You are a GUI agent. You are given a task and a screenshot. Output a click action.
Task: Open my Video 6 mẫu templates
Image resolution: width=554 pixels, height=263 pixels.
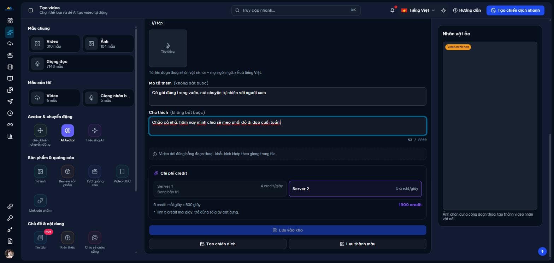pyautogui.click(x=54, y=98)
